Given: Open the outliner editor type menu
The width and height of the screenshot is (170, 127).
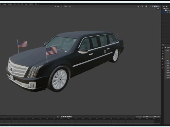Looking at the screenshot, I should click(x=164, y=6).
